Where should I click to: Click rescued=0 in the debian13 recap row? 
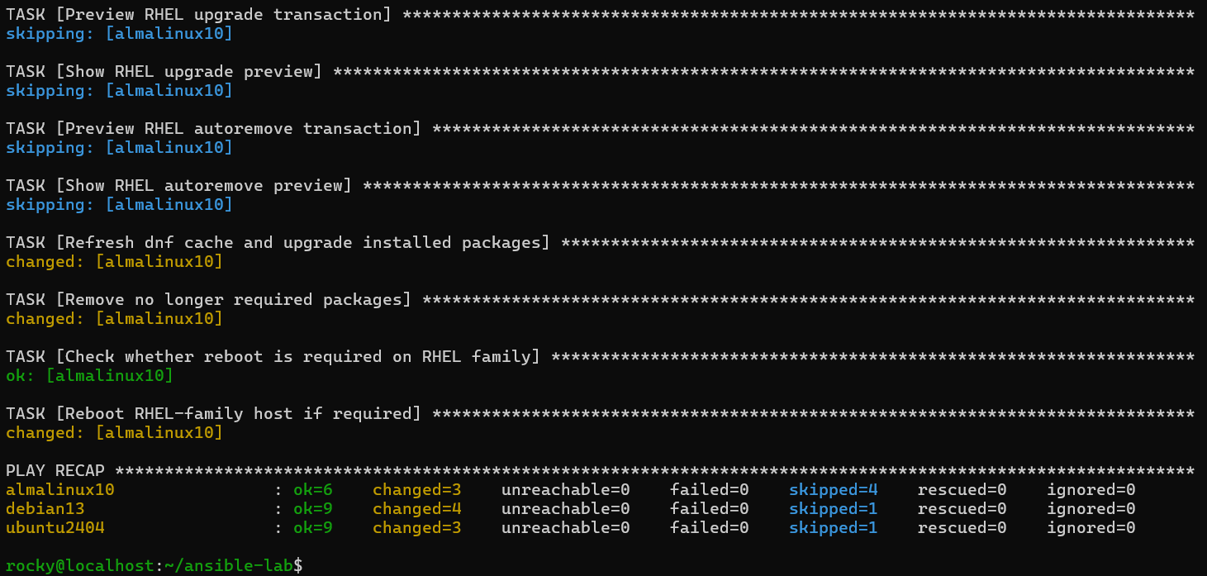pos(962,509)
